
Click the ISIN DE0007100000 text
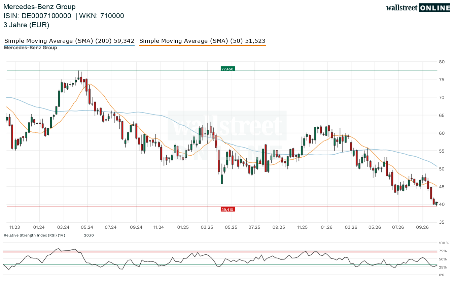tap(37, 16)
